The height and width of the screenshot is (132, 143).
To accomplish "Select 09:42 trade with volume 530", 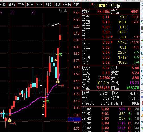I will [110, 109].
